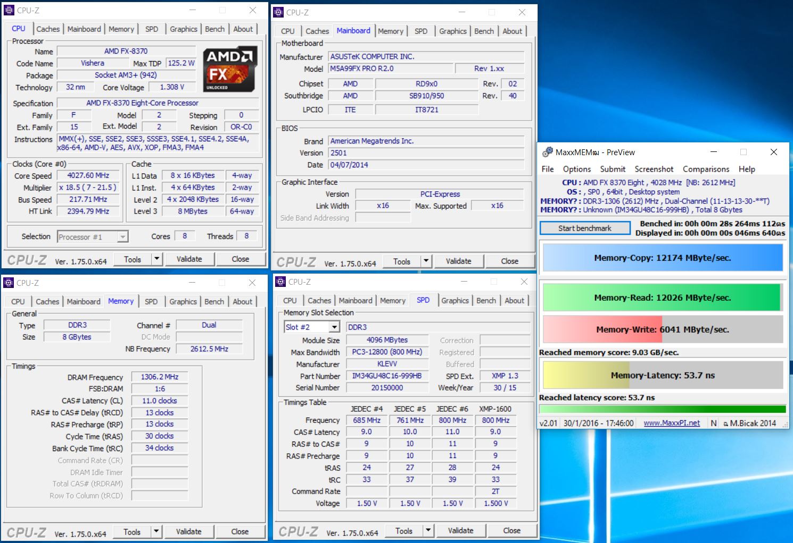
Task: Minimize the MaxxMEM PreView window
Action: pyautogui.click(x=713, y=152)
